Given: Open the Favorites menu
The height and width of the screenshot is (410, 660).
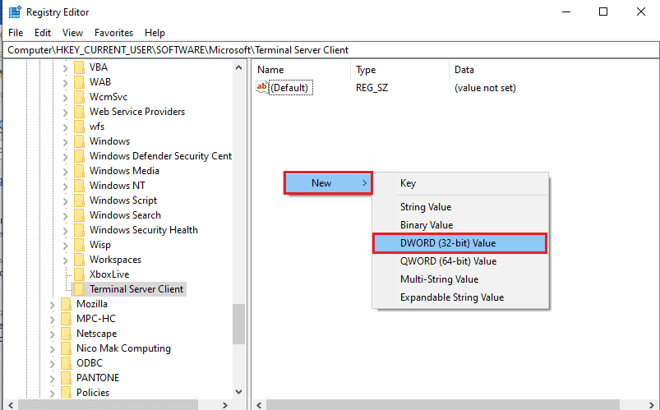Looking at the screenshot, I should click(x=113, y=33).
